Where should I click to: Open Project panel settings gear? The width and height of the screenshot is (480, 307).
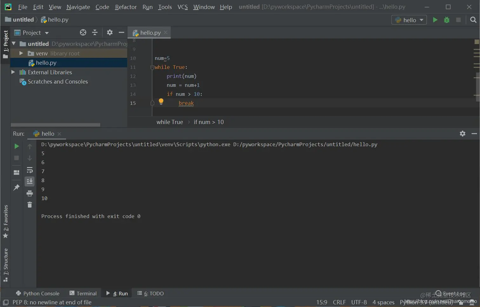click(x=110, y=32)
